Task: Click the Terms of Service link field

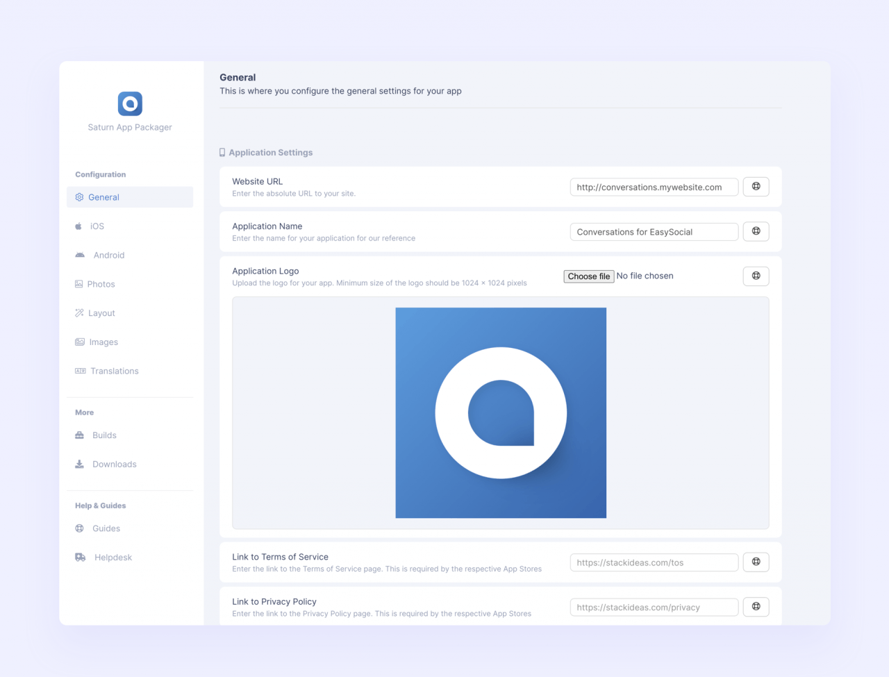Action: click(654, 562)
